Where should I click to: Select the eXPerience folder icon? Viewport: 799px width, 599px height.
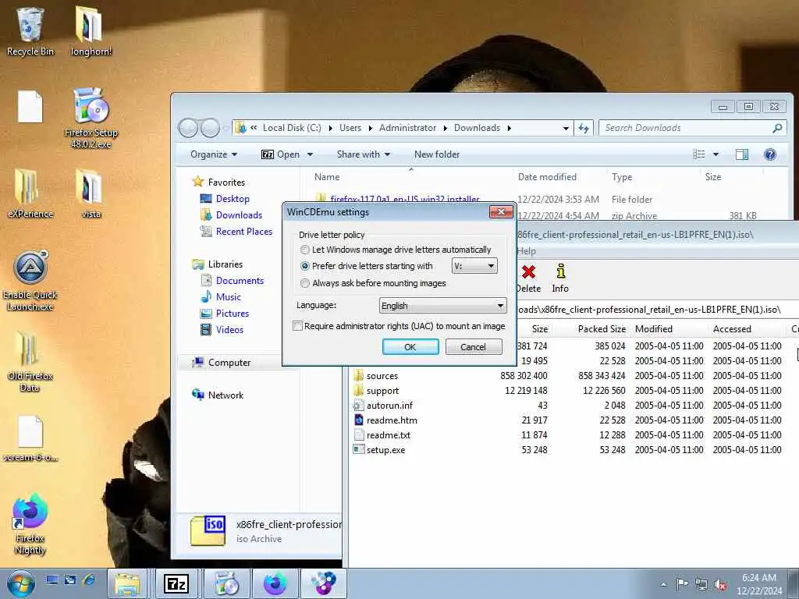coord(30,193)
